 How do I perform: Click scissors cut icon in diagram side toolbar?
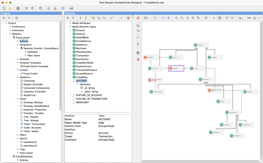(x=138, y=44)
